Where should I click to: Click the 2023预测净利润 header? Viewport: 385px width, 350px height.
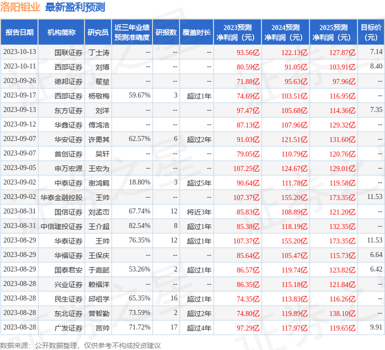237,32
